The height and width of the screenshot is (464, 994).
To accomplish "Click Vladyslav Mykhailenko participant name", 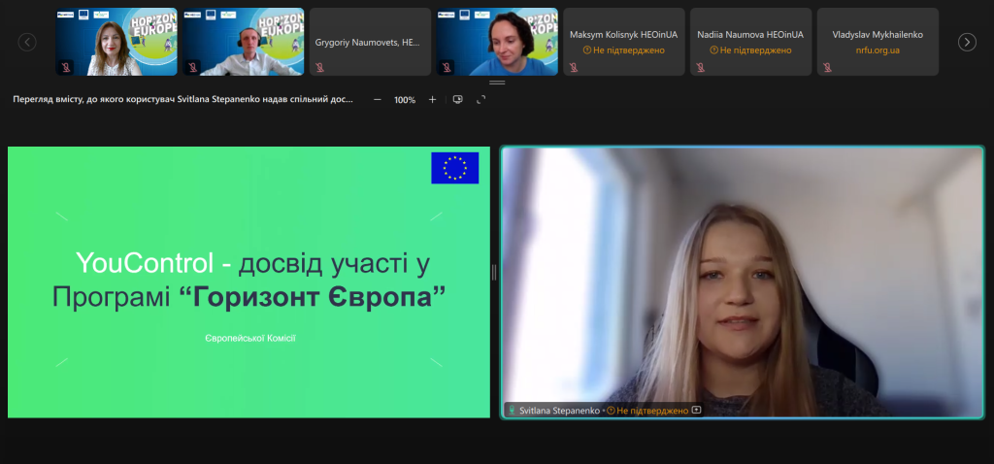I will coord(878,35).
